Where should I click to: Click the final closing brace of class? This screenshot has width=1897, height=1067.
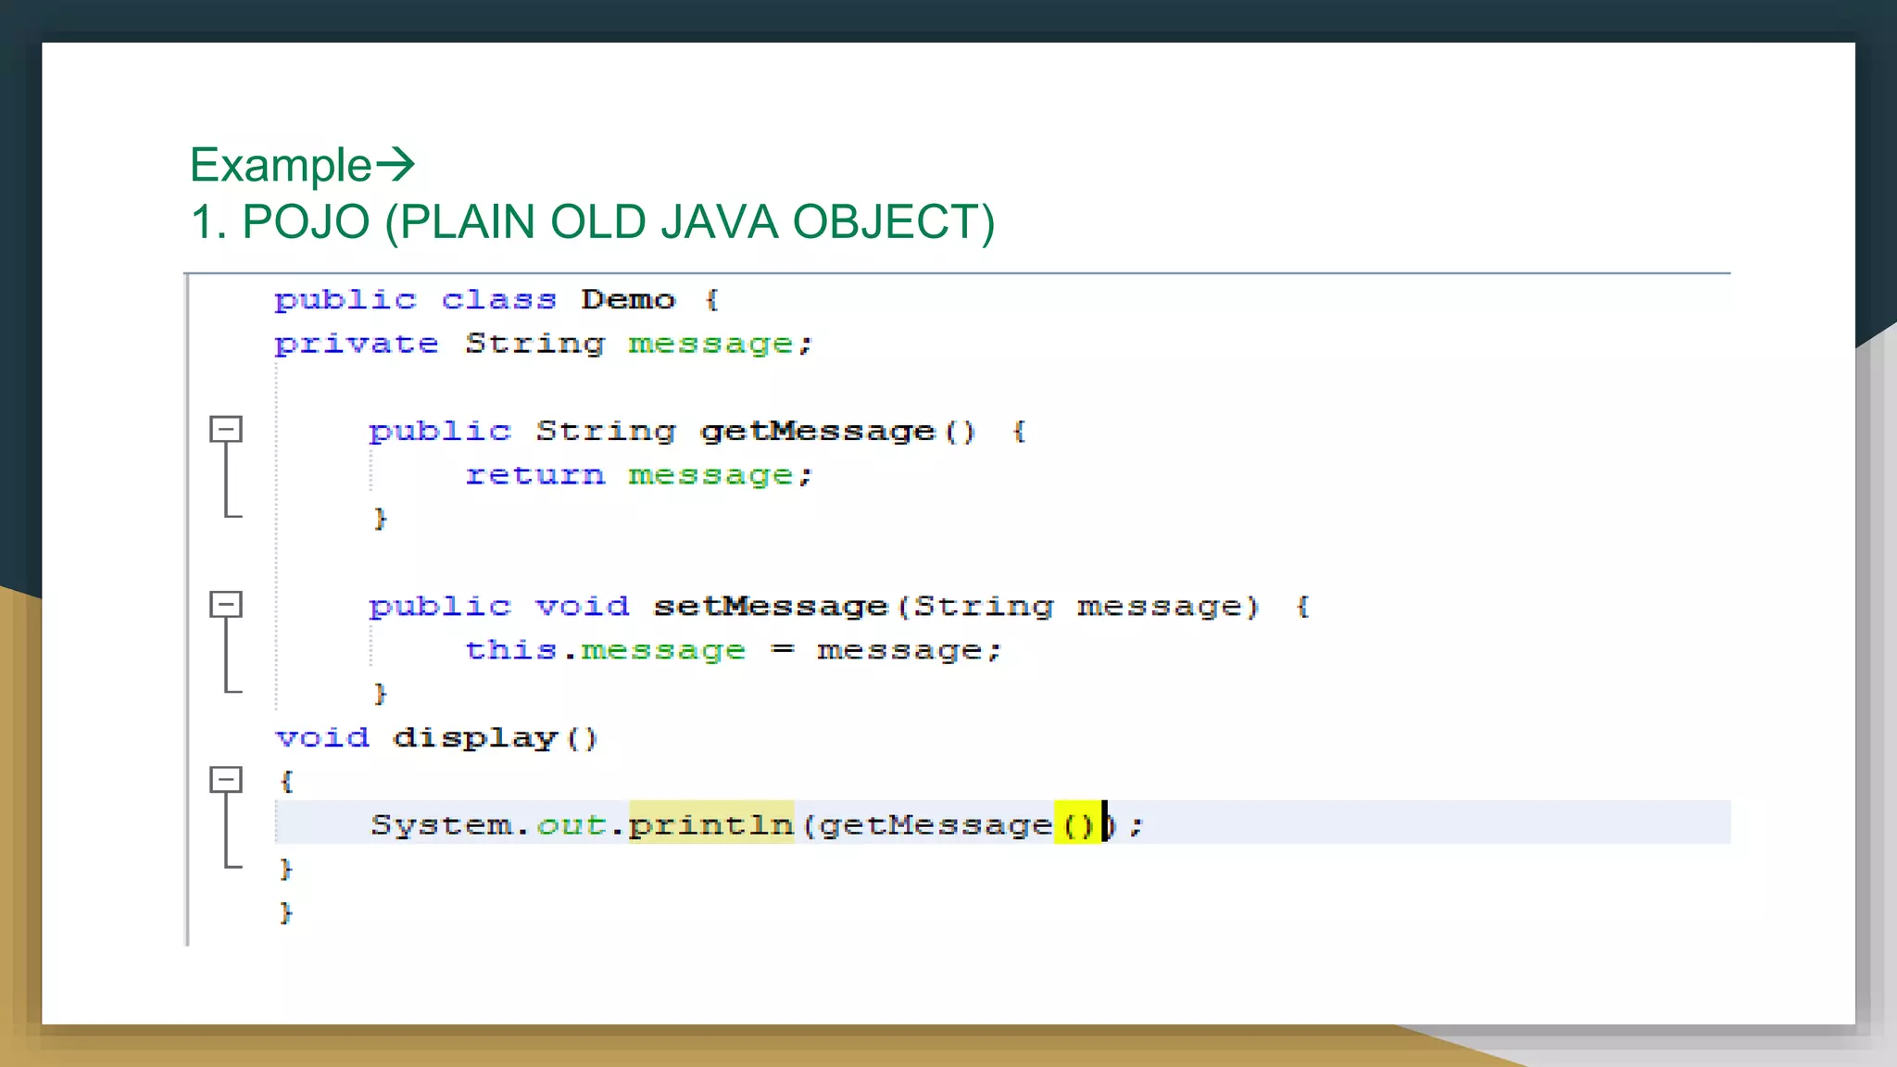[x=285, y=913]
